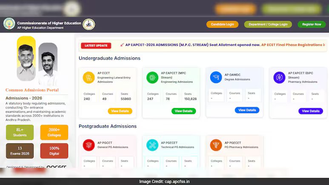Click the orange PG Pharmacy admissions icon
This screenshot has width=329, height=185.
coord(216,145)
